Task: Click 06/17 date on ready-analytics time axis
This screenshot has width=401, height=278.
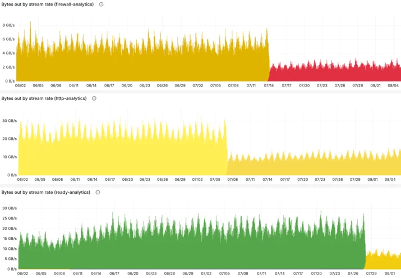Action: [x=114, y=274]
